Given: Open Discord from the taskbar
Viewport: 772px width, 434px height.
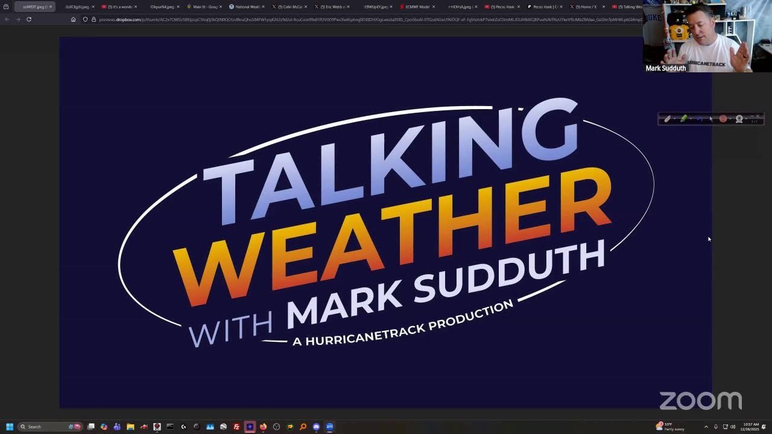Looking at the screenshot, I should click(316, 427).
